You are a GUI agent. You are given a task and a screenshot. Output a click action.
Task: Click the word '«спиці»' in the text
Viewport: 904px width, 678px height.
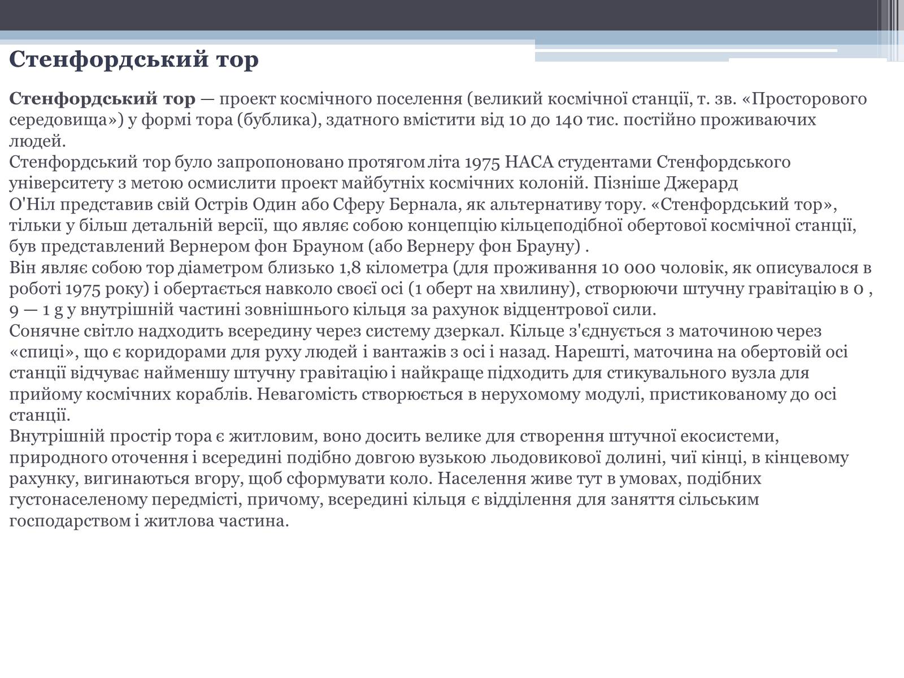click(x=43, y=352)
